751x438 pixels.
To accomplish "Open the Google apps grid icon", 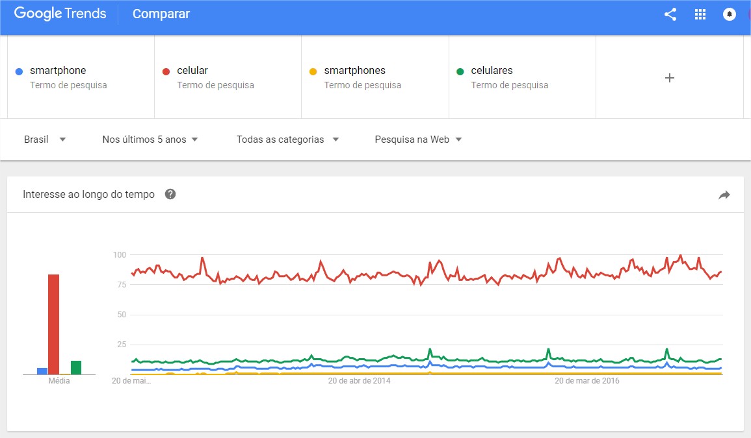I will [x=700, y=14].
